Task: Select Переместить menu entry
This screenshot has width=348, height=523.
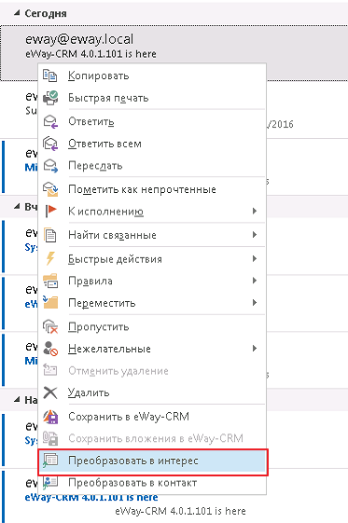Action: (x=152, y=303)
